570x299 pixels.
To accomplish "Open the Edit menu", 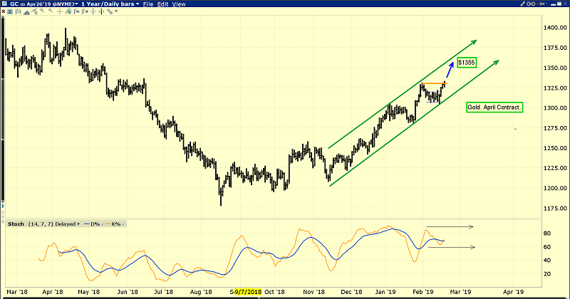I will point(162,4).
